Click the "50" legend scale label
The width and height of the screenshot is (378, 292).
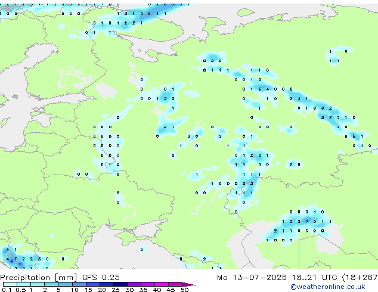click(184, 290)
